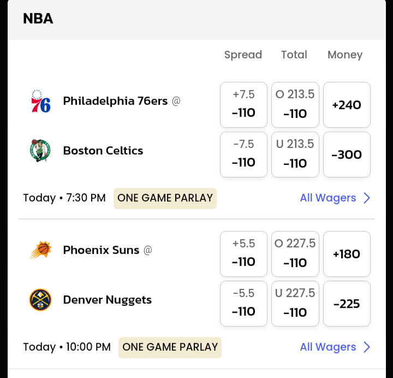
Task: Pick Over 213.5 total bet
Action: click(x=295, y=104)
